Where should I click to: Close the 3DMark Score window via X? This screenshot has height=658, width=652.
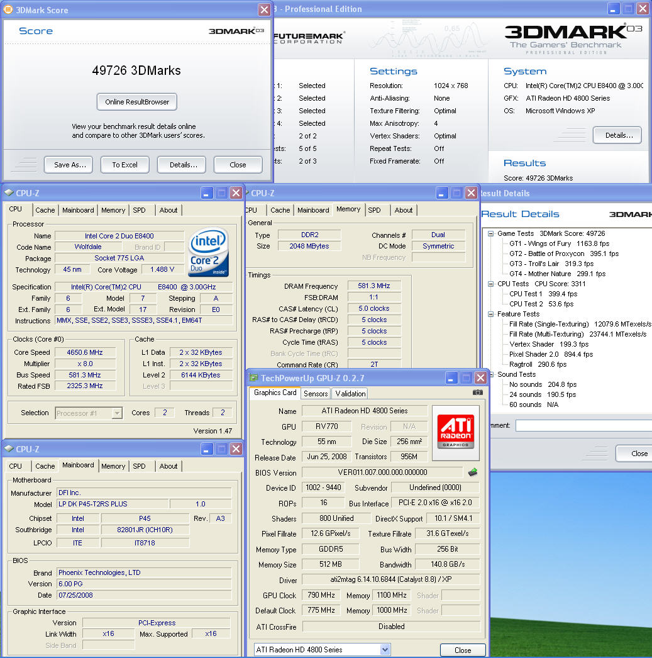click(x=263, y=9)
